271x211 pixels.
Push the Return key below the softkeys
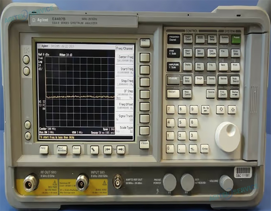point(144,145)
